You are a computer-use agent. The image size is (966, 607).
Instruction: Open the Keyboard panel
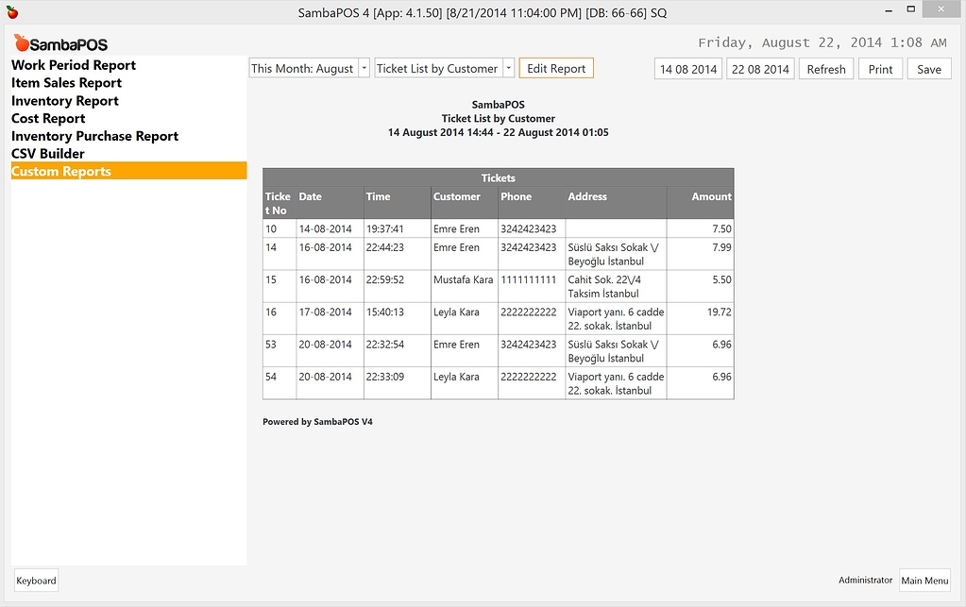point(35,580)
